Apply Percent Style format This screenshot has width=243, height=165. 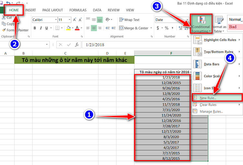[x=167, y=28]
